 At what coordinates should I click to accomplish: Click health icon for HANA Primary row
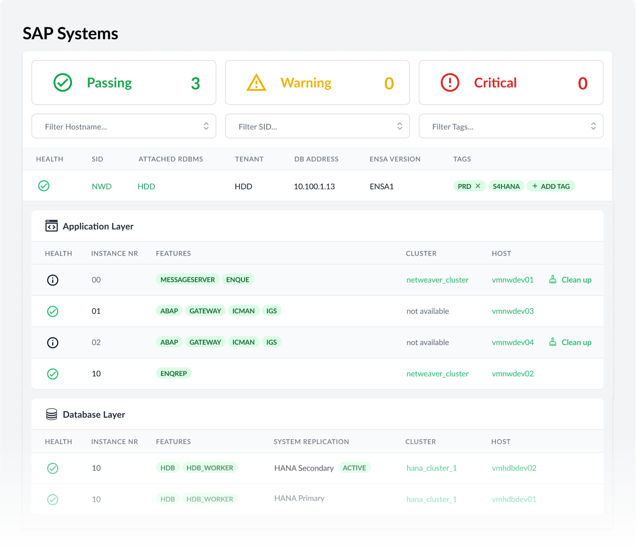pyautogui.click(x=53, y=500)
